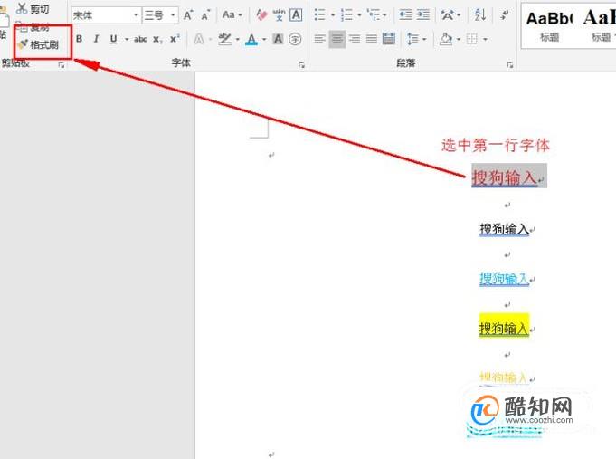Viewport: 616px width, 459px height.
Task: Open the Paragraph (段落) dialog launcher
Action: [x=510, y=65]
